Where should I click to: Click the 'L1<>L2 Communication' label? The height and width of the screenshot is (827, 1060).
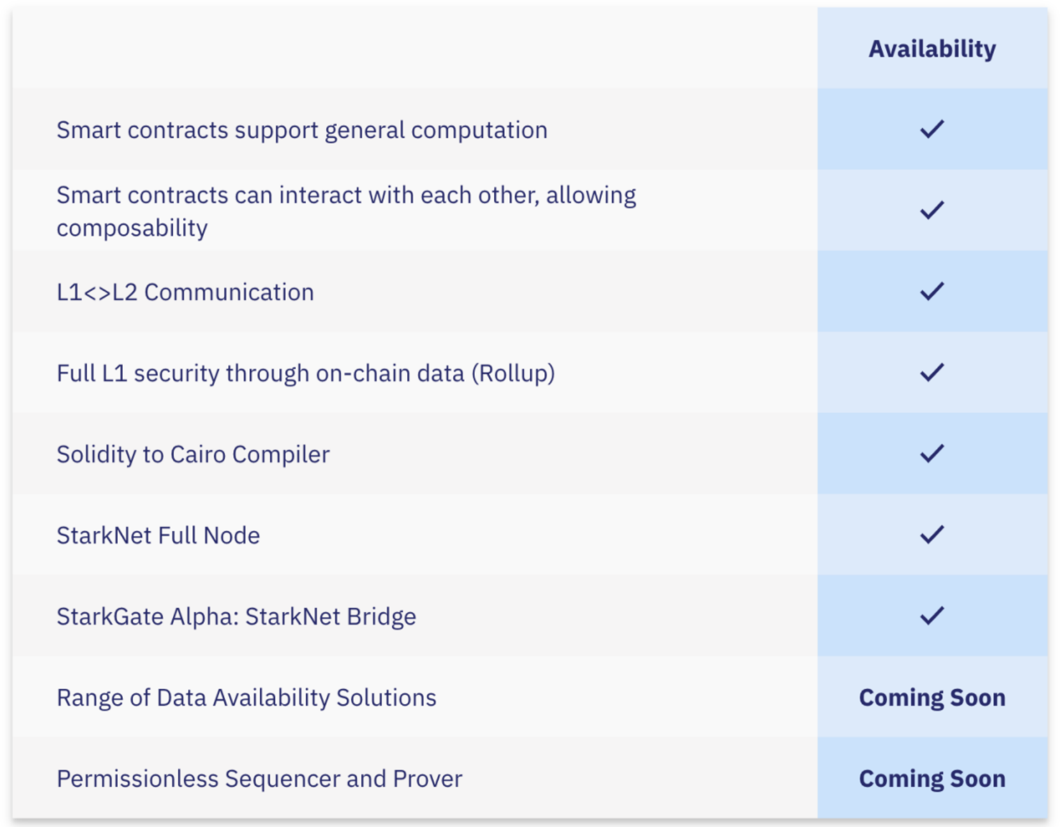pyautogui.click(x=185, y=292)
